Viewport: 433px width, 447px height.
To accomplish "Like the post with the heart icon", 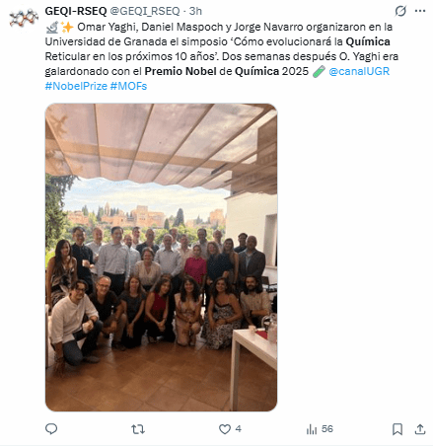I will click(x=225, y=429).
